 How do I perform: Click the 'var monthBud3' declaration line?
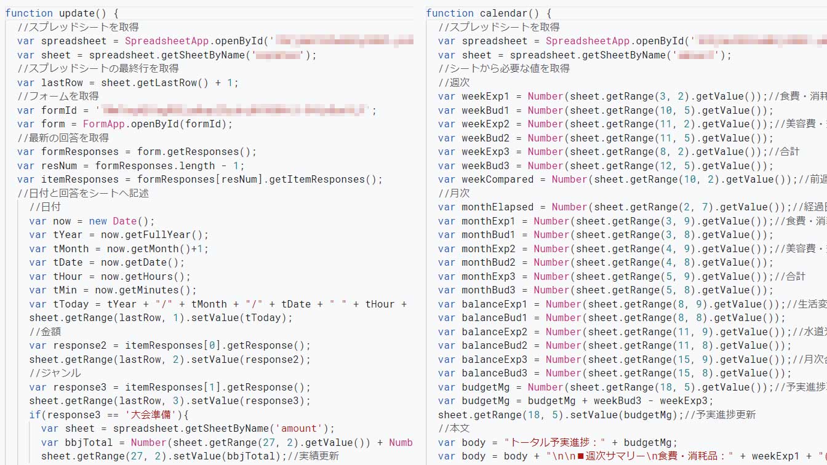tap(605, 290)
